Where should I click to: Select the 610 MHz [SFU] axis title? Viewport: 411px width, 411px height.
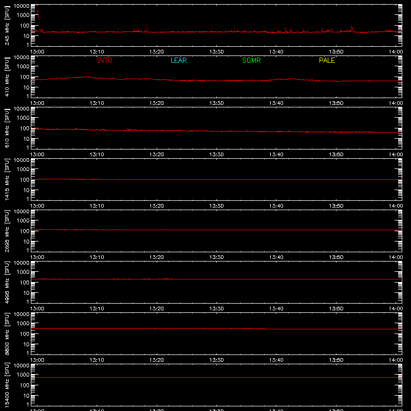(x=7, y=128)
